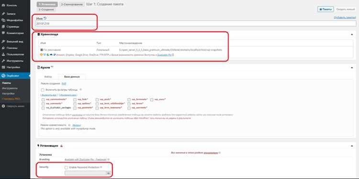Open Медиафайлы in the sidebar
The image size is (359, 179).
coord(15,20)
